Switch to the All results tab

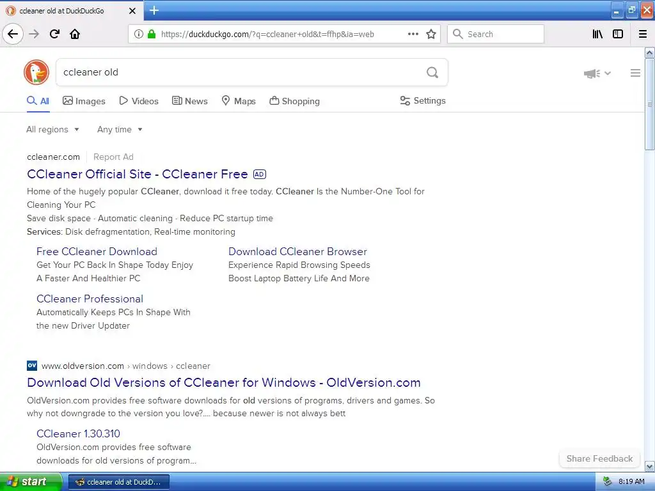pos(38,101)
